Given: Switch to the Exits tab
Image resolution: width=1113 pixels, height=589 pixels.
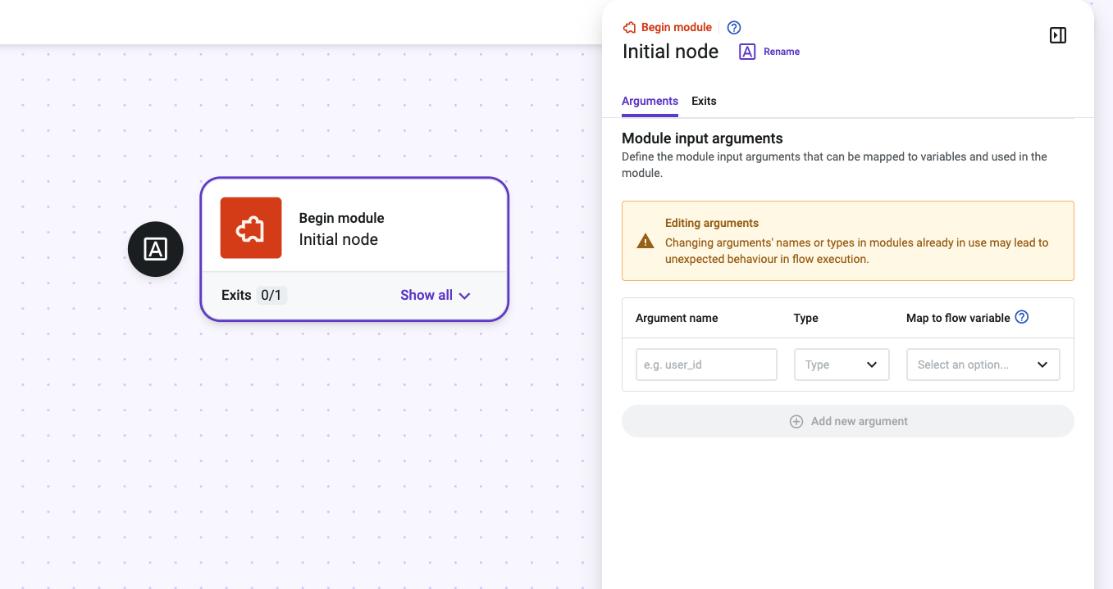Looking at the screenshot, I should click(704, 102).
